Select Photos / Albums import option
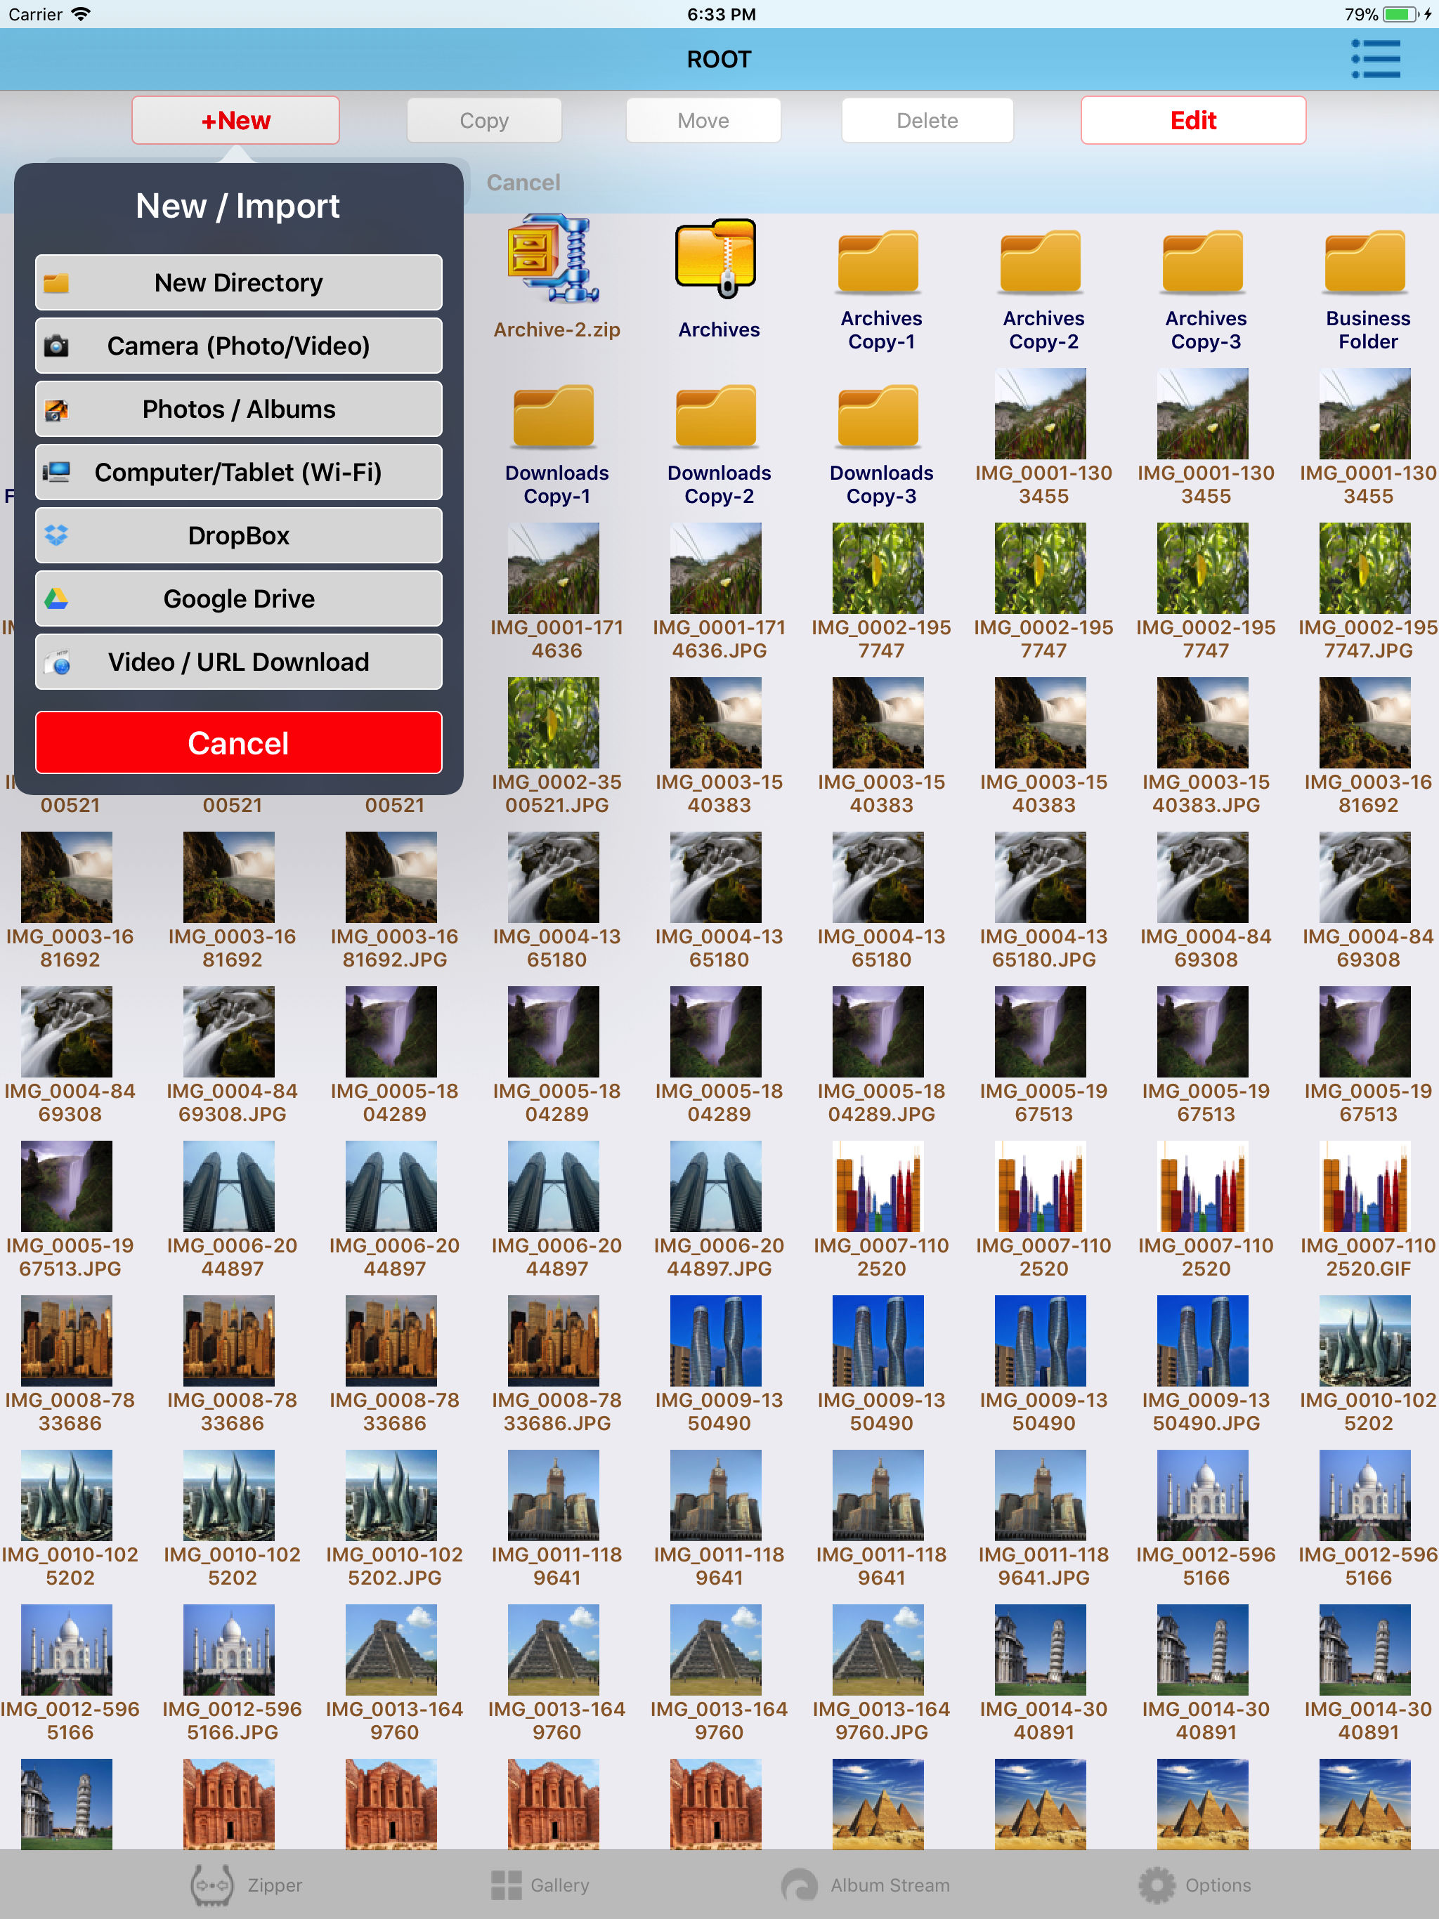The image size is (1439, 1919). 239,410
